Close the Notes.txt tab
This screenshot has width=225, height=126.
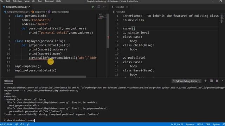click(x=127, y=7)
